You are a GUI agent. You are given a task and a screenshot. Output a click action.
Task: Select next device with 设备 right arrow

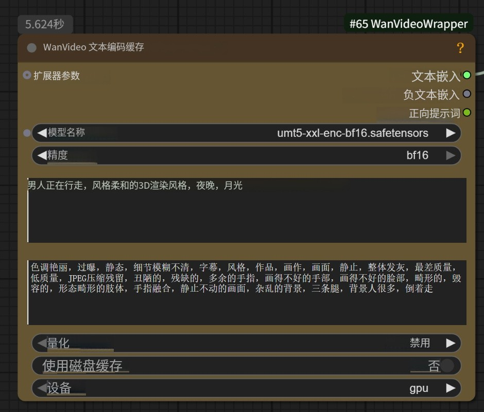click(x=451, y=388)
